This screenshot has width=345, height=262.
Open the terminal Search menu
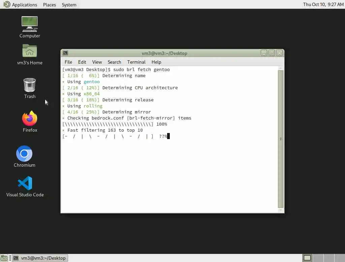pos(115,62)
